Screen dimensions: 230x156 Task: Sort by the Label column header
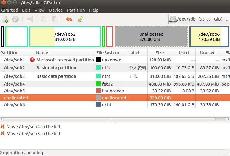(137, 52)
